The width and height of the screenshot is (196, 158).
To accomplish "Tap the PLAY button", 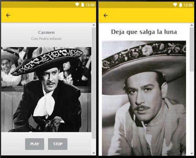I will (34, 144).
